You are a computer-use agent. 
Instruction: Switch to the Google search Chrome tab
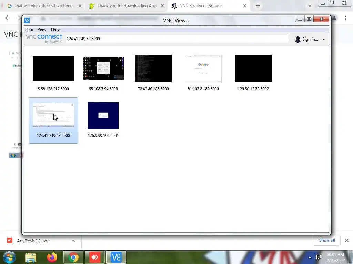44,6
